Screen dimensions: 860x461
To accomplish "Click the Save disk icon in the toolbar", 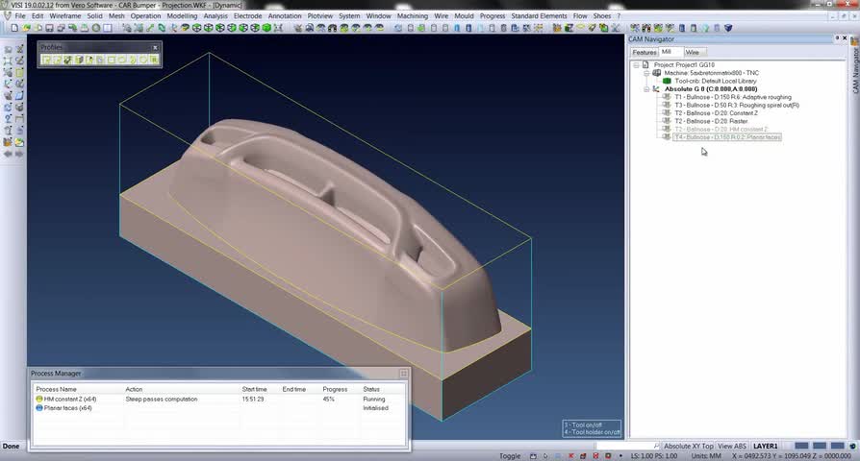I will pyautogui.click(x=49, y=28).
